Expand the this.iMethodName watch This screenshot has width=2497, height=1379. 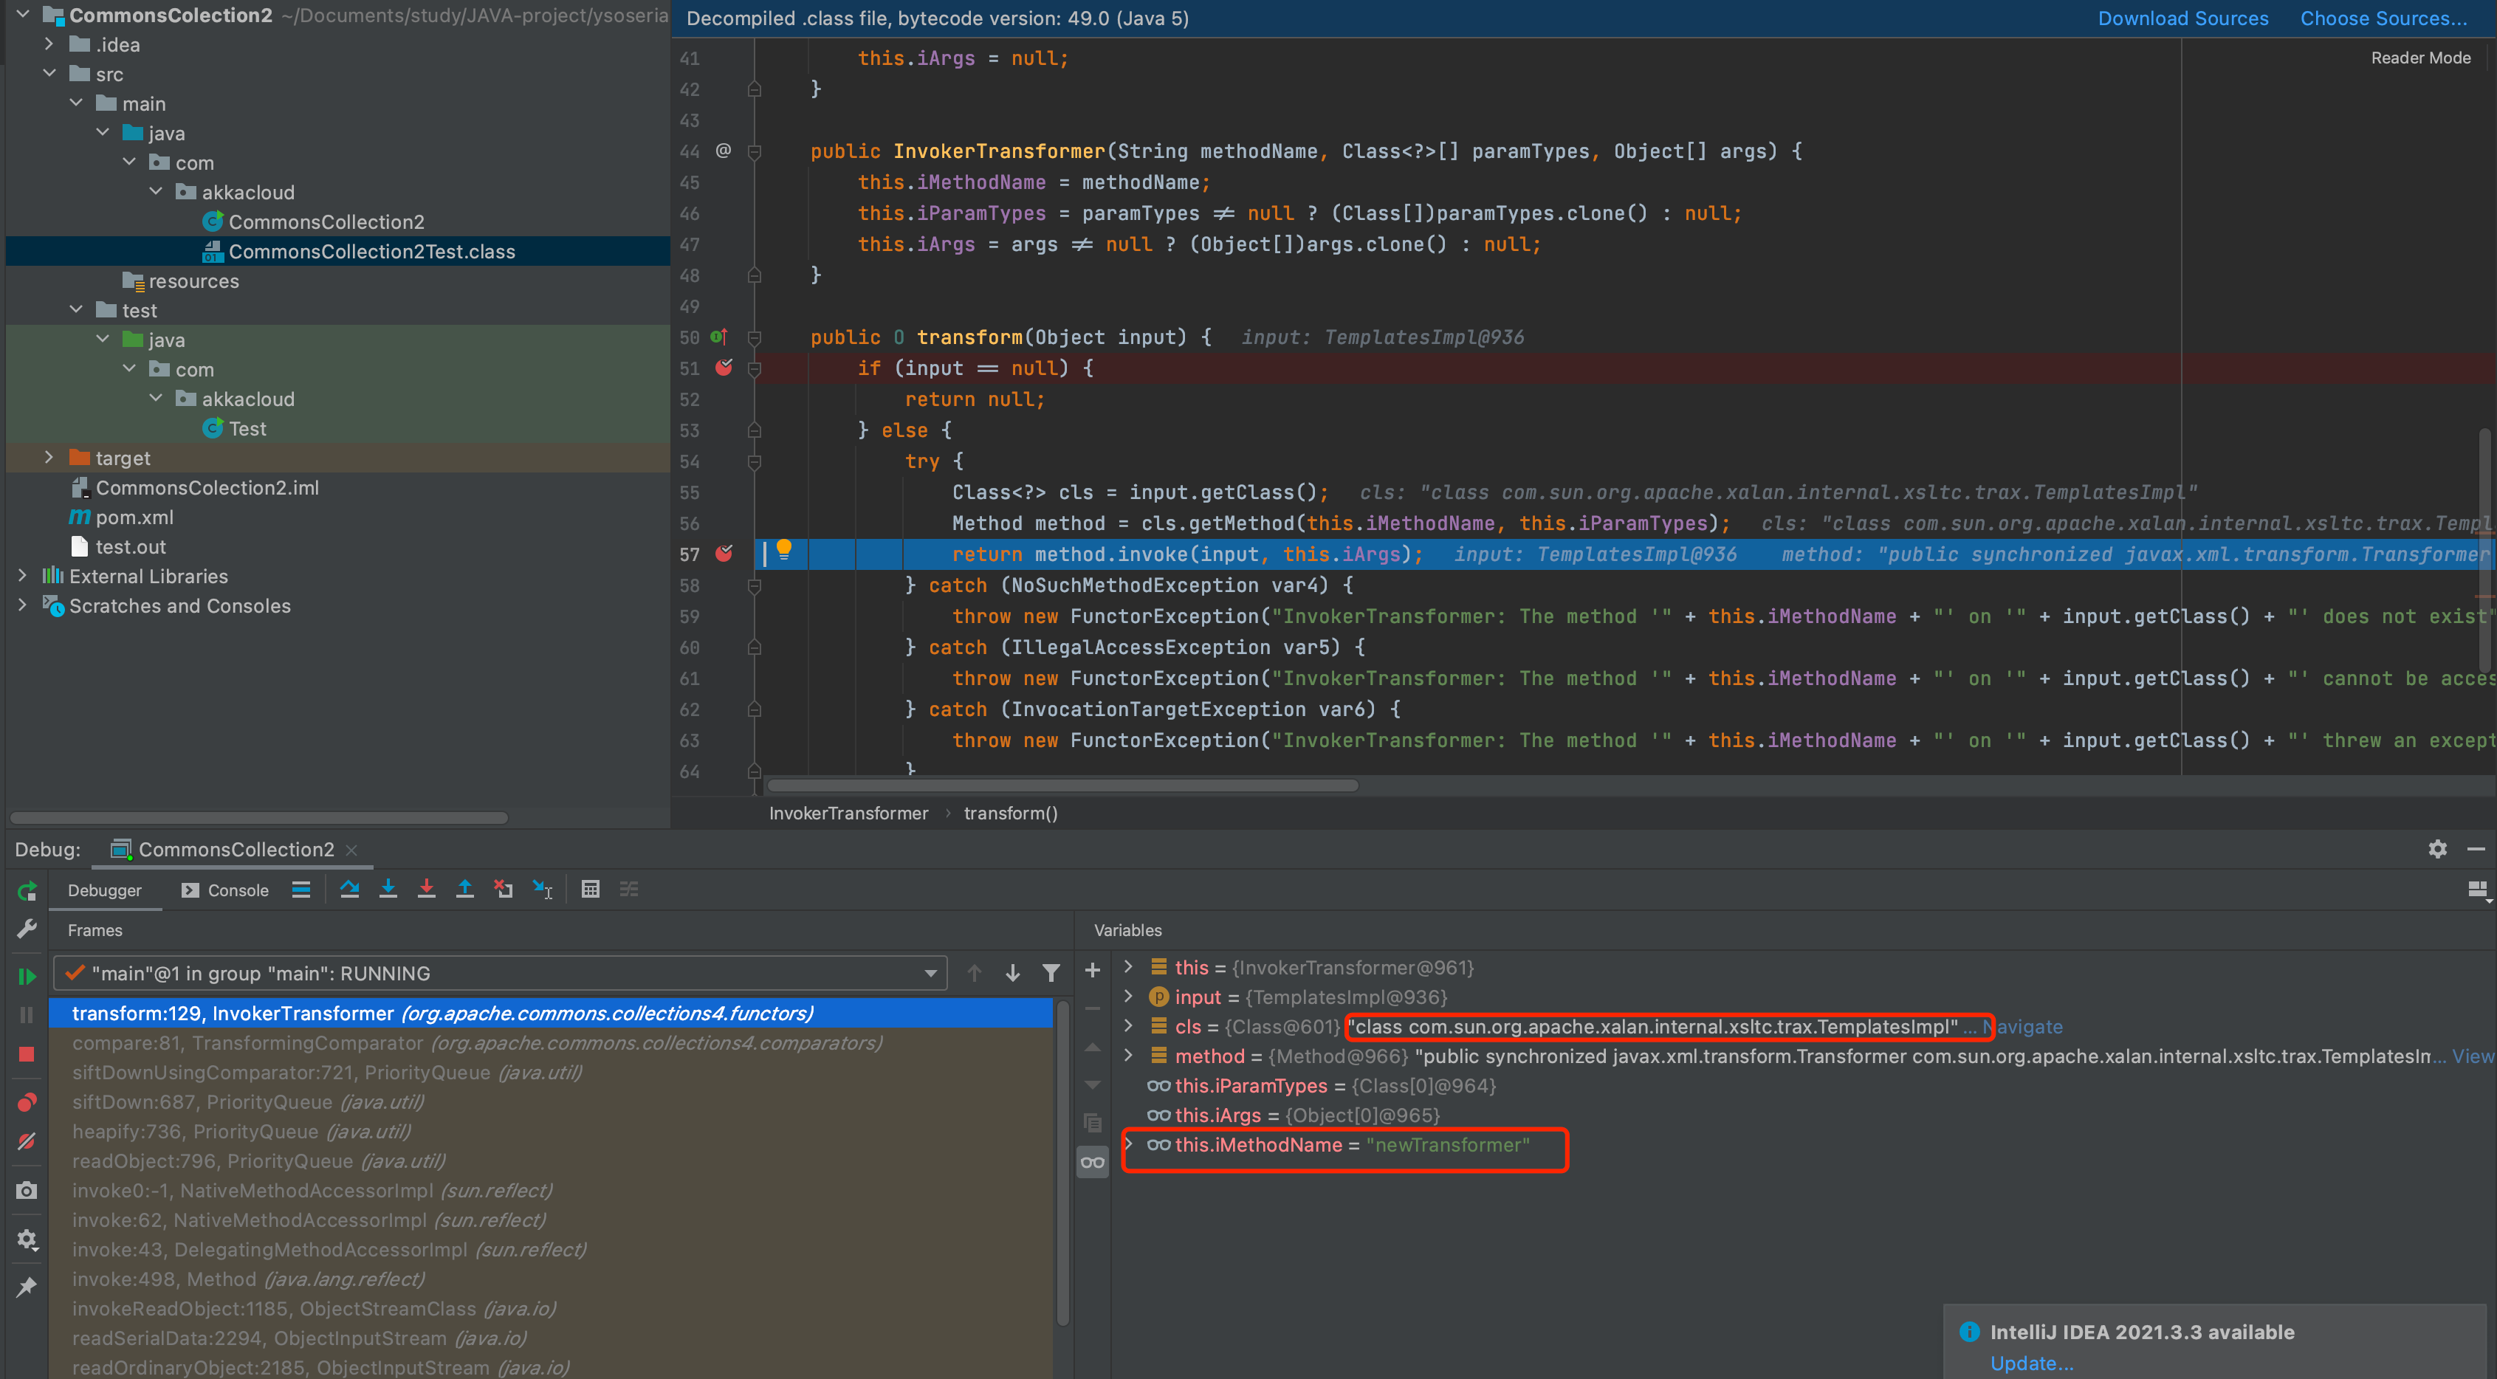point(1128,1144)
